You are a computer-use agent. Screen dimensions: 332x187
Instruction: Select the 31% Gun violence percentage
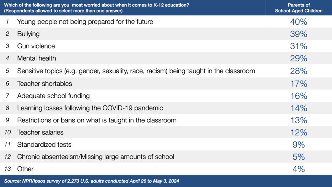299,46
